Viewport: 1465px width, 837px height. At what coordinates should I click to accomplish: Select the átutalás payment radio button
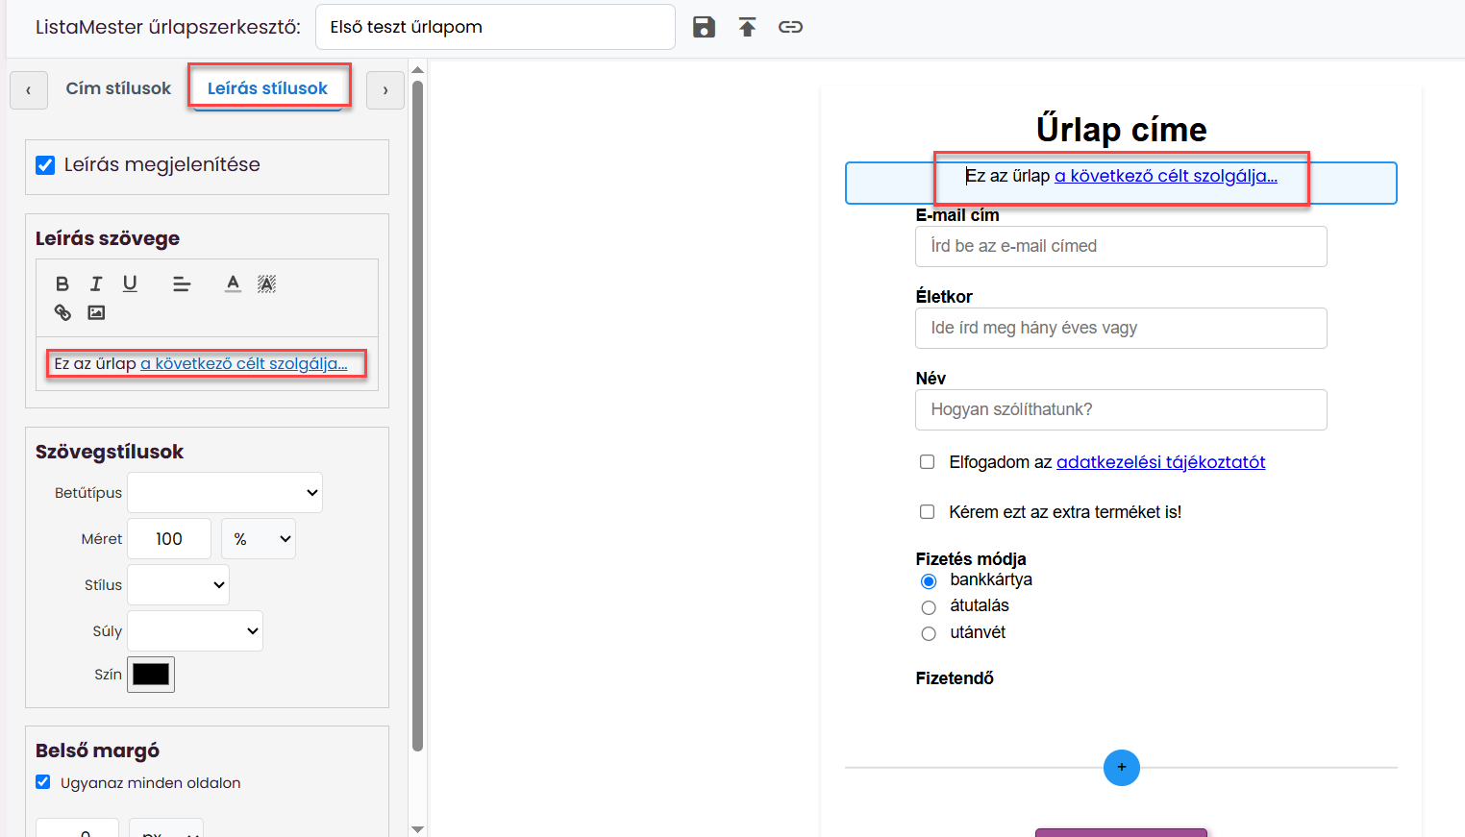click(x=929, y=607)
